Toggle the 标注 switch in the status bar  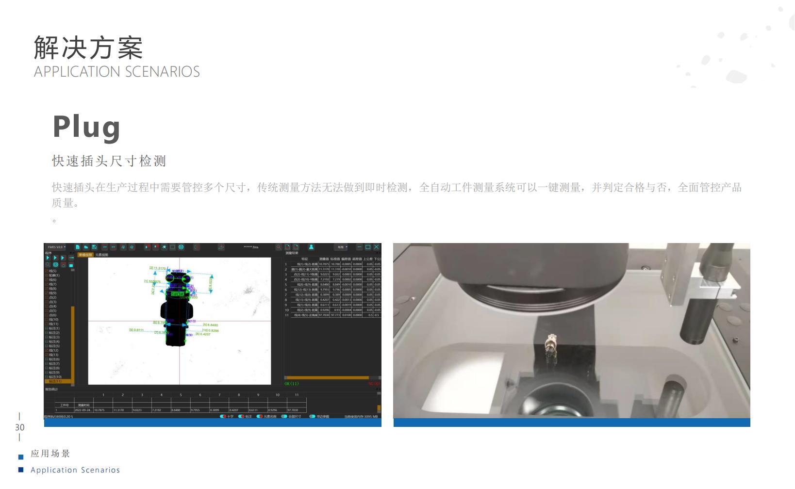pos(241,416)
